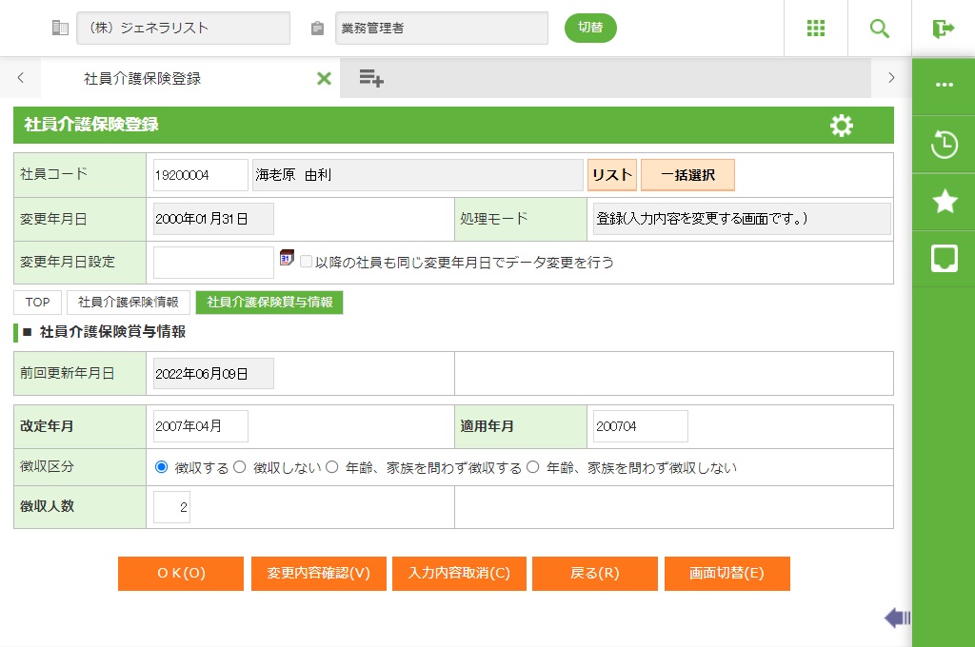Open the history clock icon in sidebar
Image resolution: width=975 pixels, height=647 pixels.
point(944,146)
